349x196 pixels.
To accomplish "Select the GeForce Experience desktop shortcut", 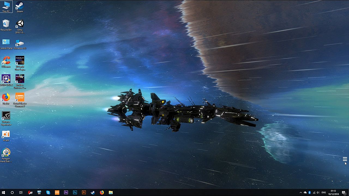I will pyautogui.click(x=6, y=119).
